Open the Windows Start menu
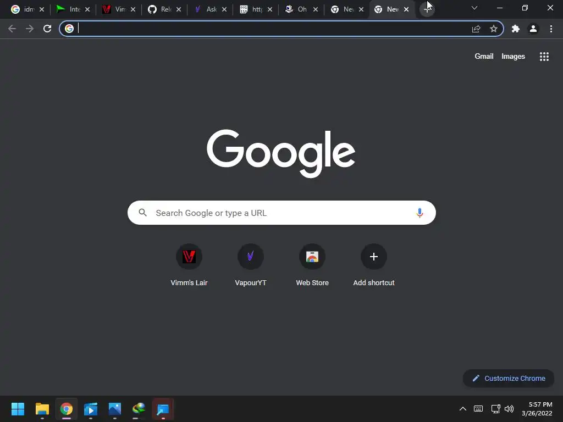This screenshot has height=422, width=563. (x=18, y=409)
